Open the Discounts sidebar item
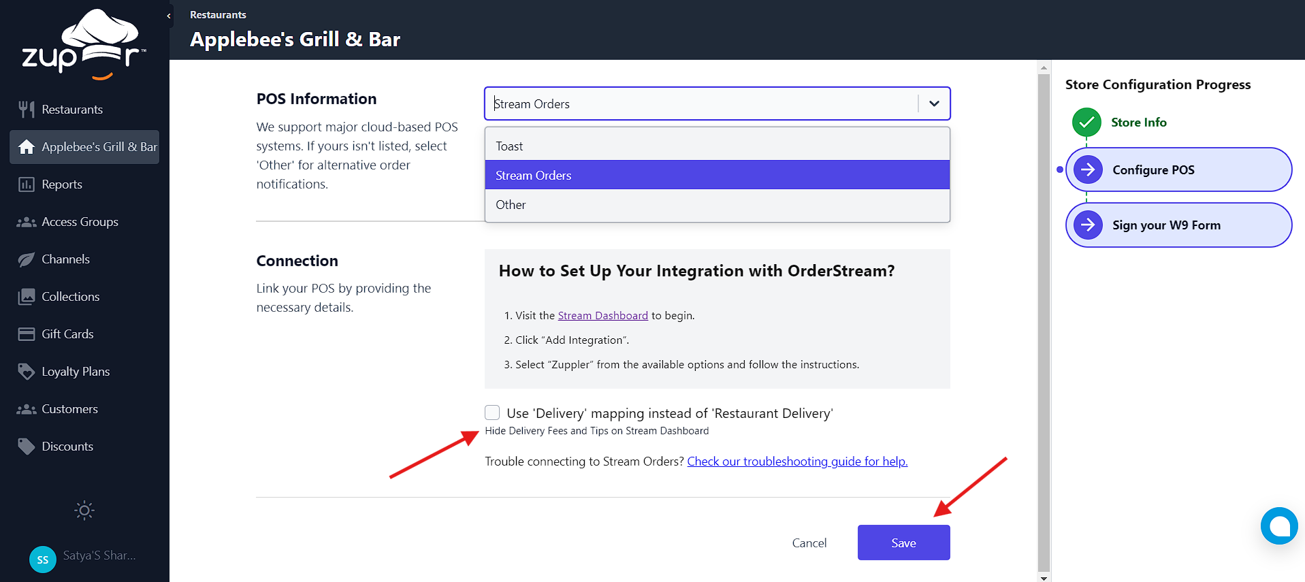This screenshot has height=582, width=1305. pos(84,447)
